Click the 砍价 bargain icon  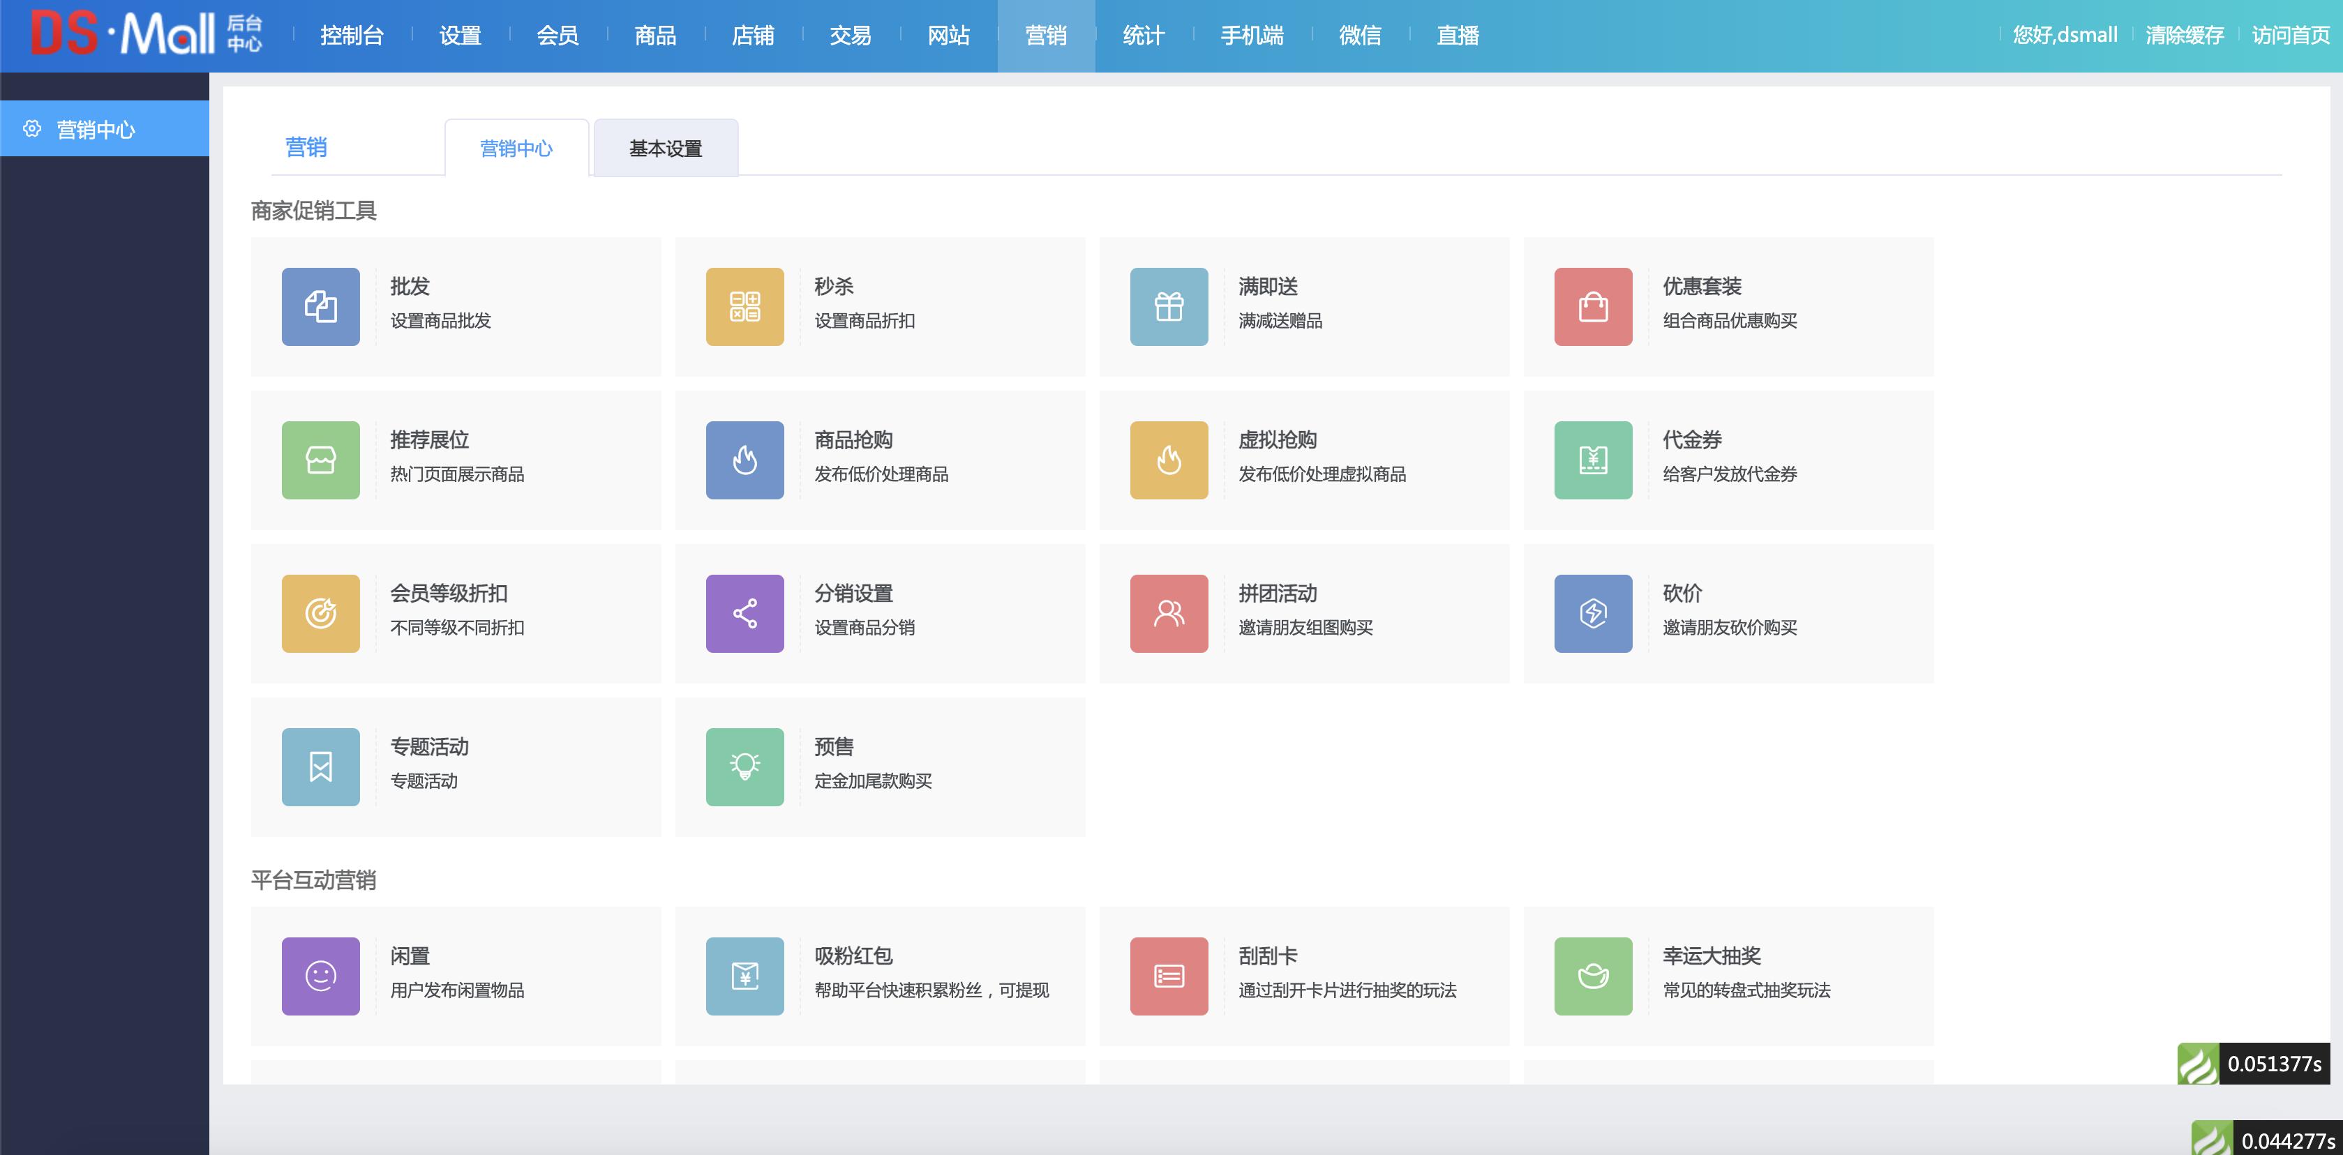coord(1592,613)
